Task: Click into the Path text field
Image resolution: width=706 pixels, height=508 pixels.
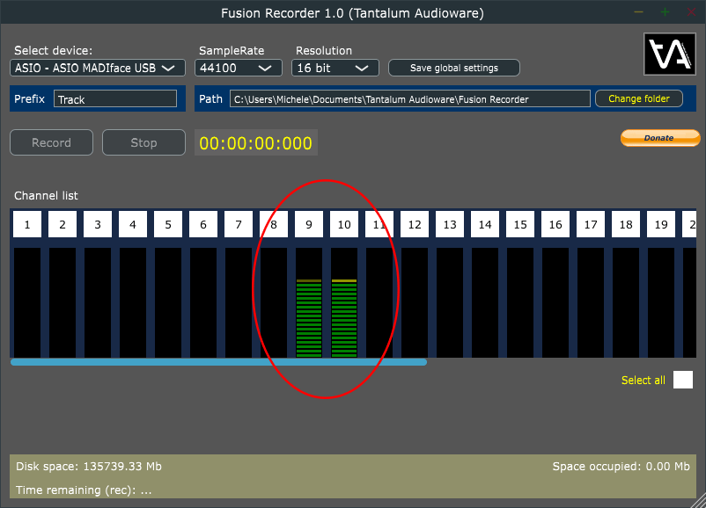Action: (x=409, y=99)
